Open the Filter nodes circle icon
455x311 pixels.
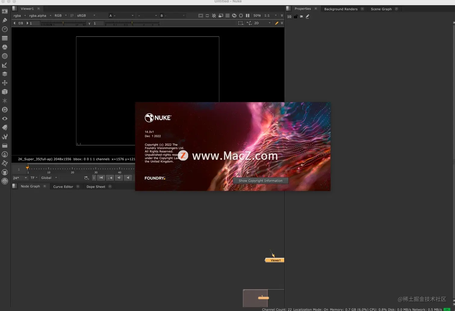pyautogui.click(x=5, y=56)
